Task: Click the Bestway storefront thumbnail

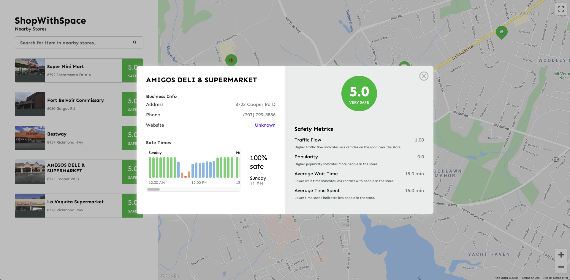Action: pos(30,138)
